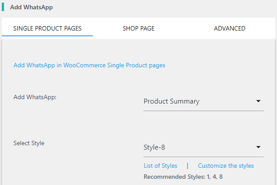Image resolution: width=277 pixels, height=185 pixels.
Task: Open Add WhatsApp in WooCommerce Single Product pages link
Action: 89,65
